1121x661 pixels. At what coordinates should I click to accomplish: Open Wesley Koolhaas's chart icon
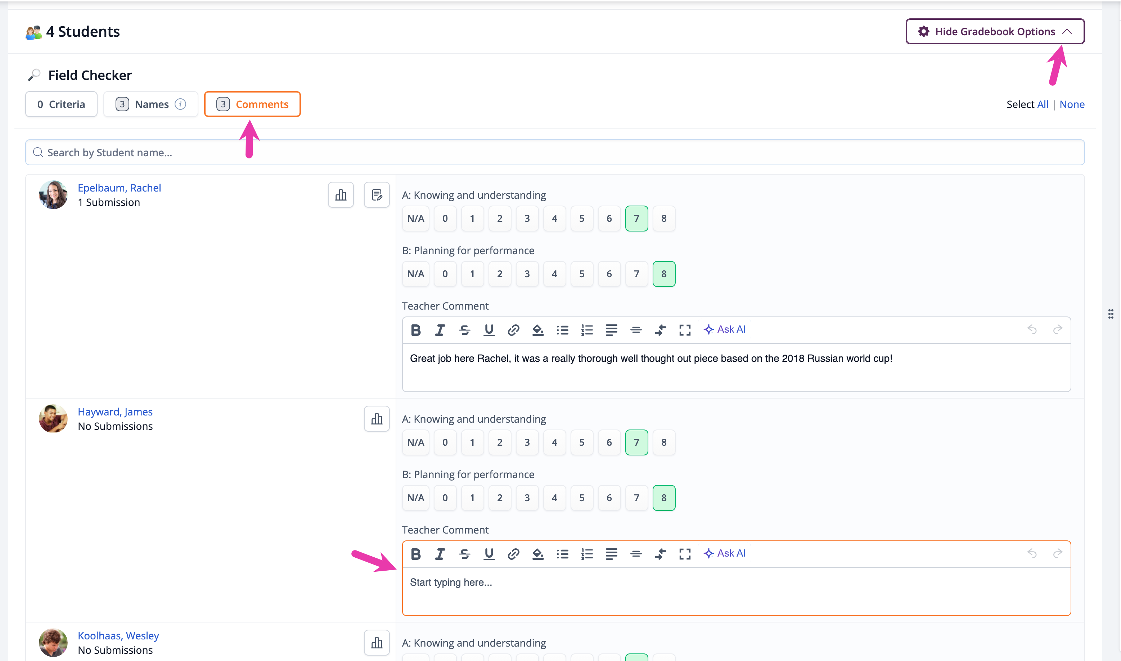pyautogui.click(x=377, y=643)
